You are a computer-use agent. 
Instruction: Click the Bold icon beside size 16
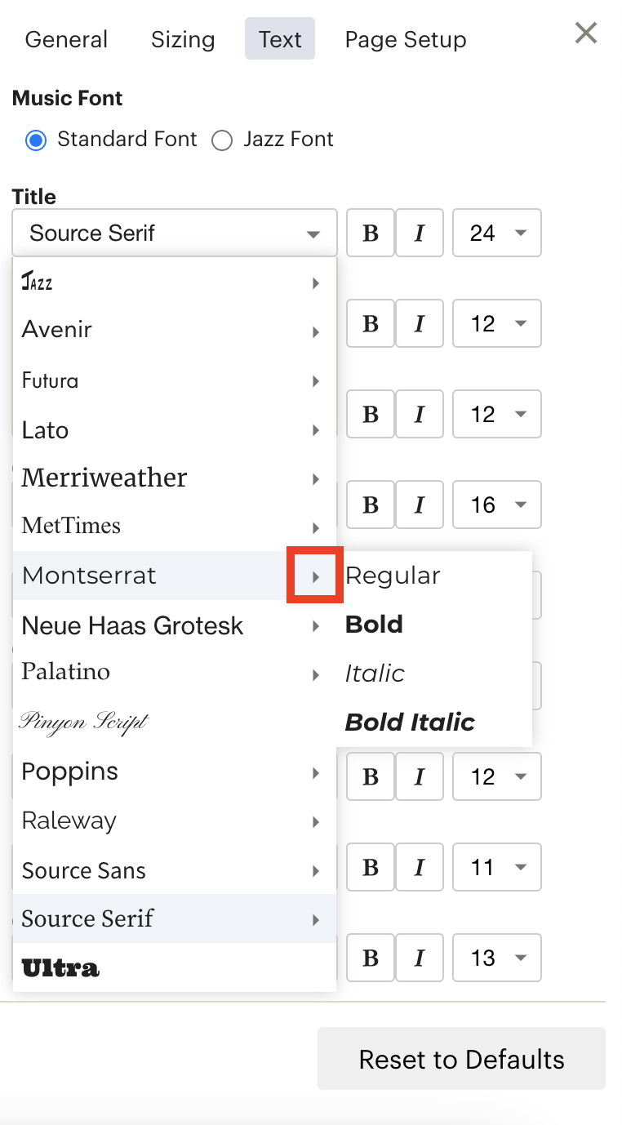[x=371, y=505]
